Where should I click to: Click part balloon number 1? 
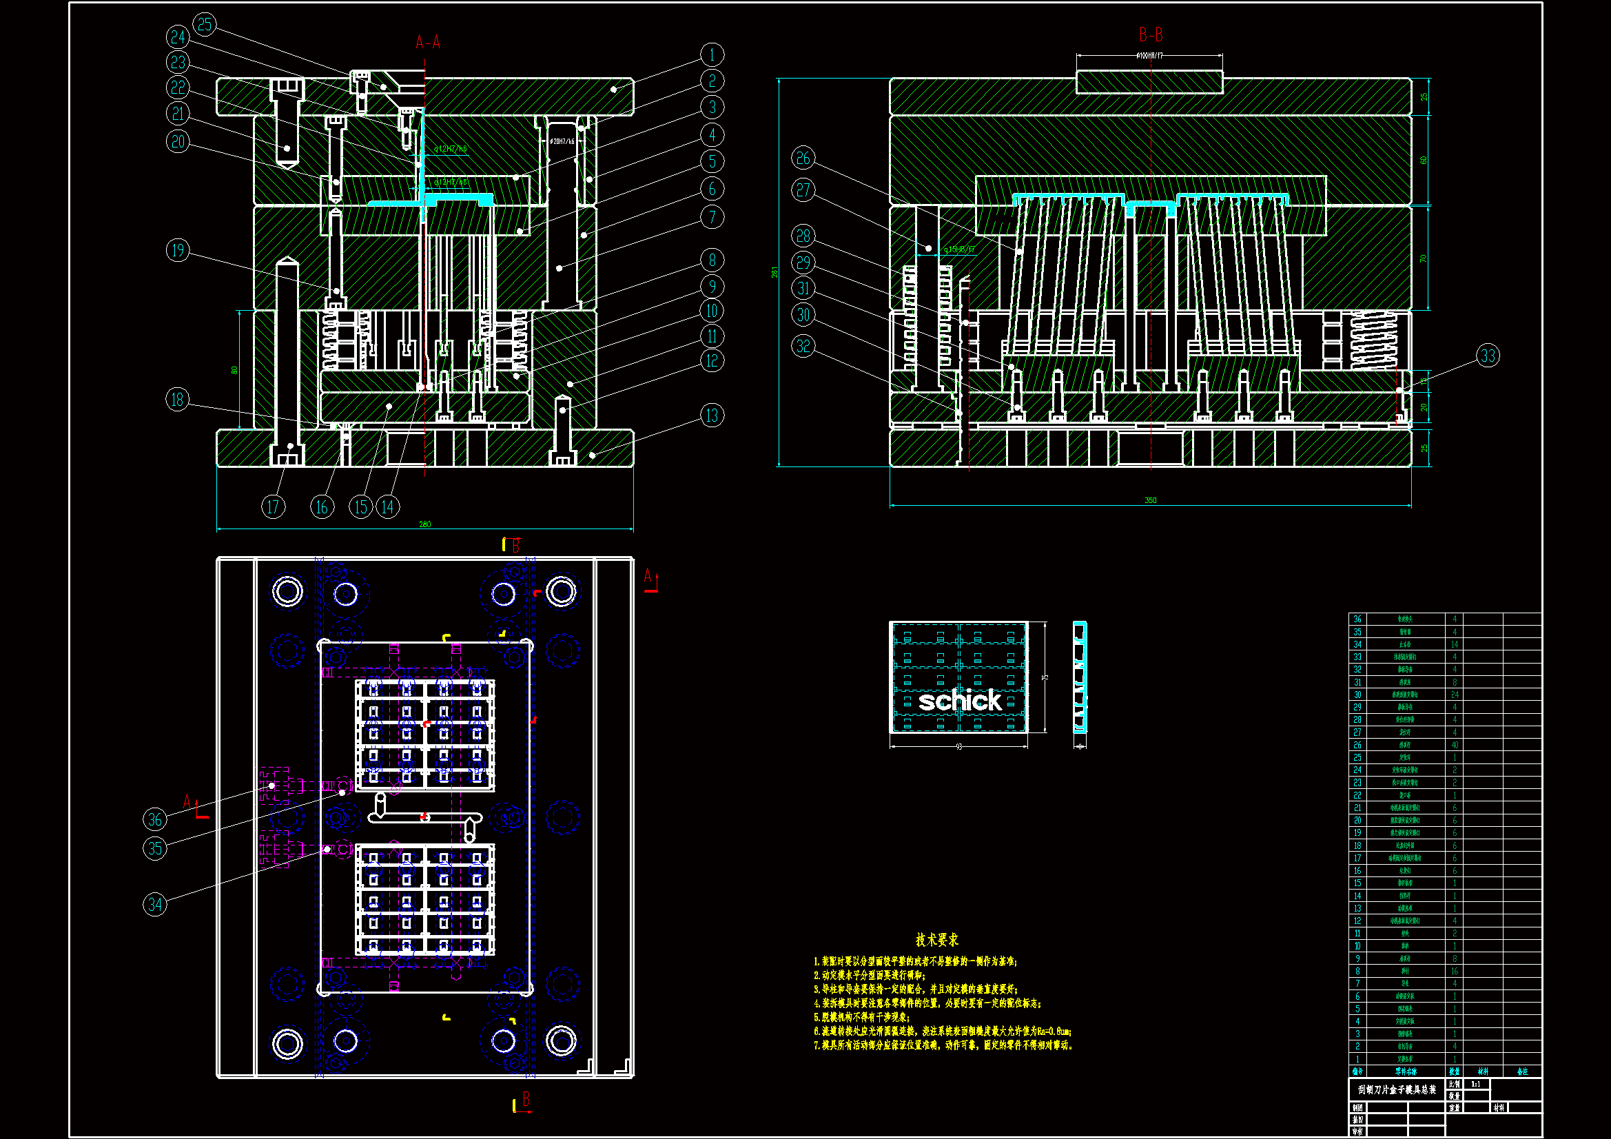click(712, 54)
